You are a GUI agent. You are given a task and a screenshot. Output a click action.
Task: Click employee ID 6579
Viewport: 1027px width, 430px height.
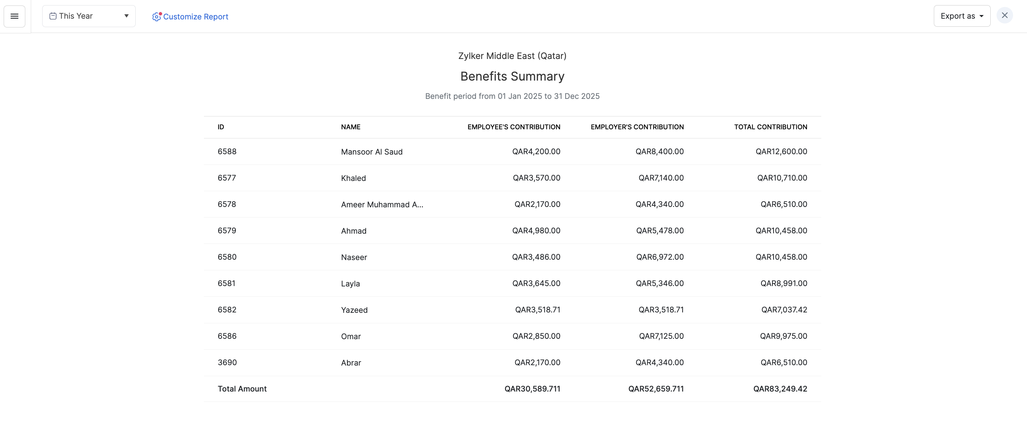226,230
